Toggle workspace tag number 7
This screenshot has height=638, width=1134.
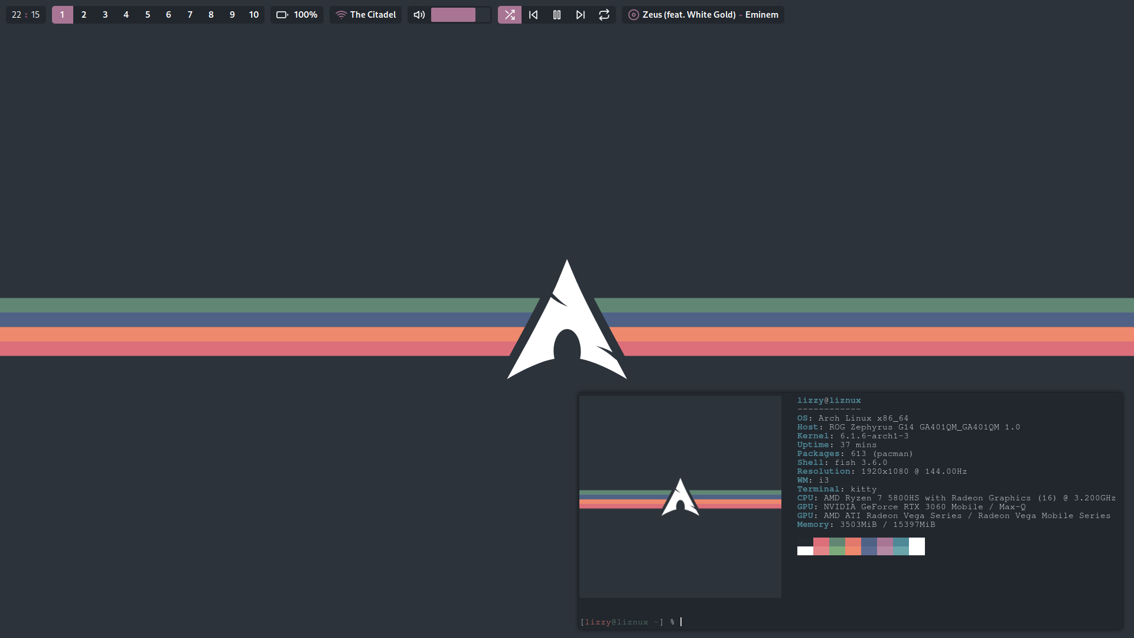pos(189,14)
